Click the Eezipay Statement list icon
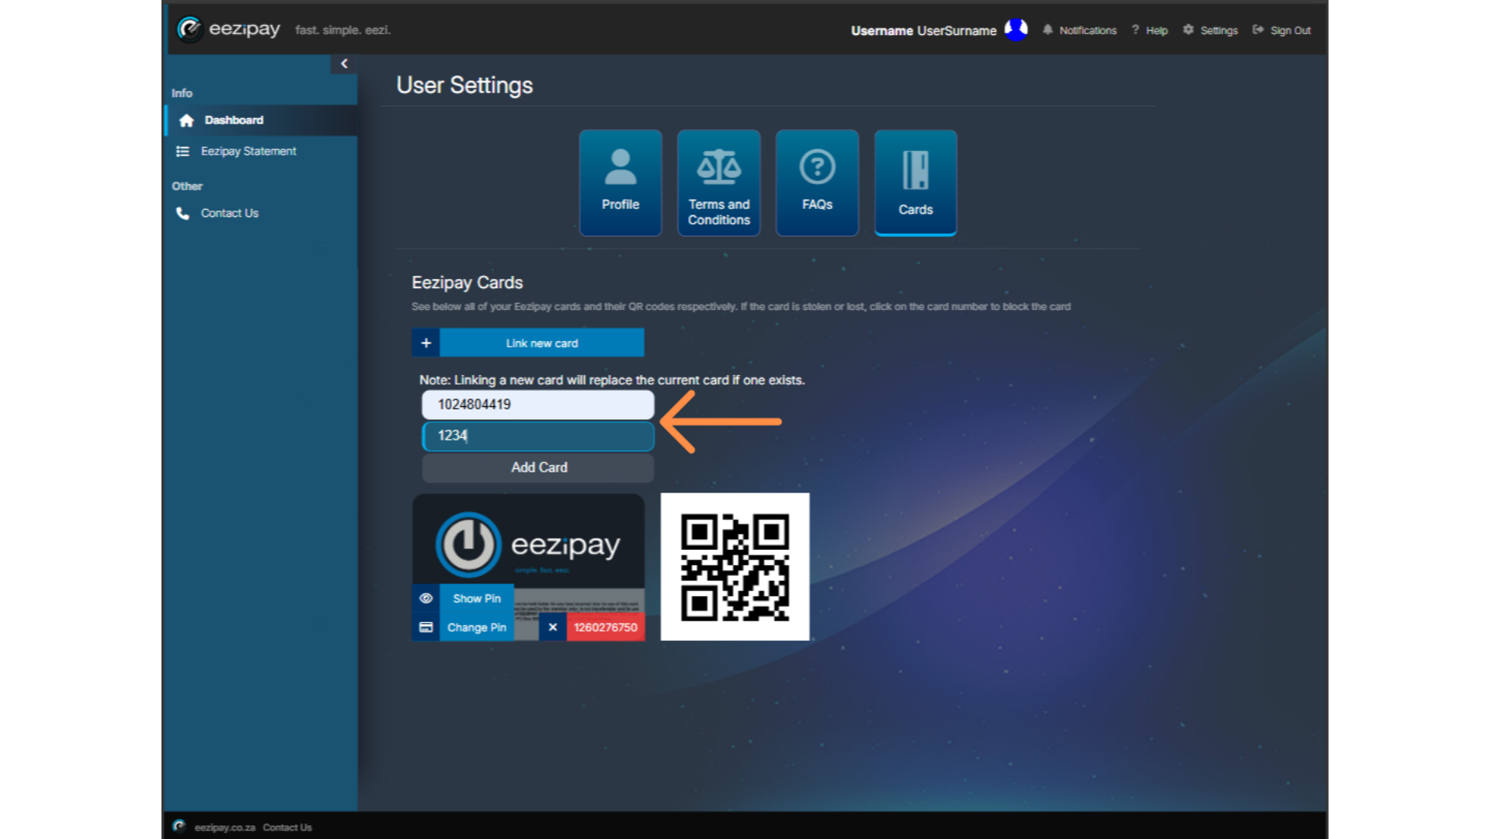Image resolution: width=1491 pixels, height=839 pixels. coord(182,151)
